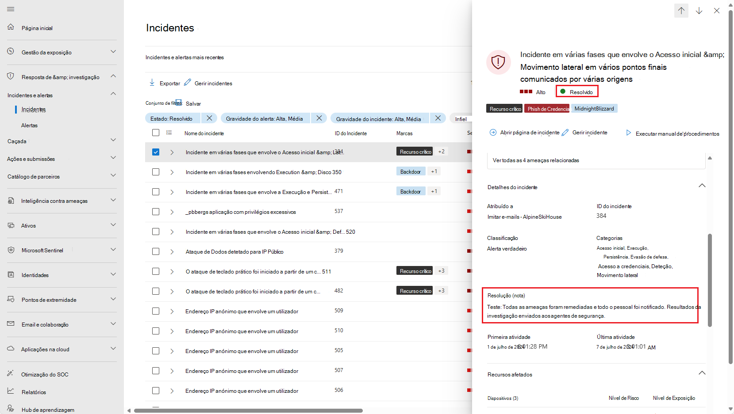Open the Hub de aprendizagem menu item
Screen dimensions: 734x414
[x=48, y=410]
